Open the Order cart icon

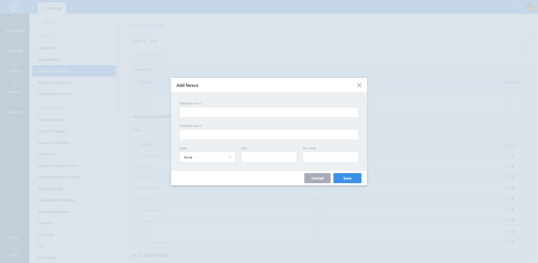click(15, 64)
